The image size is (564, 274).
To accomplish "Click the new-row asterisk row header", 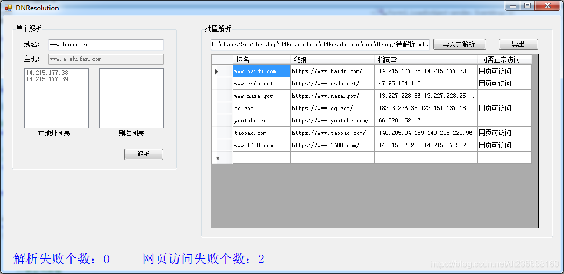I will [x=222, y=157].
